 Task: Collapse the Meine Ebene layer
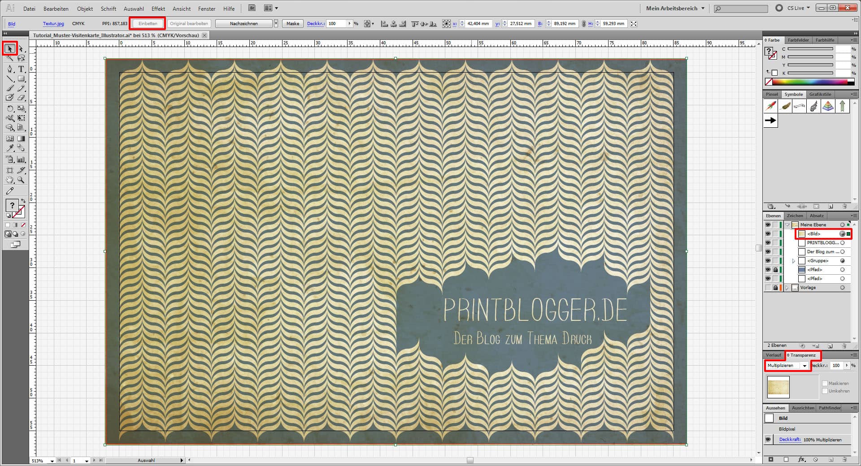coord(787,224)
